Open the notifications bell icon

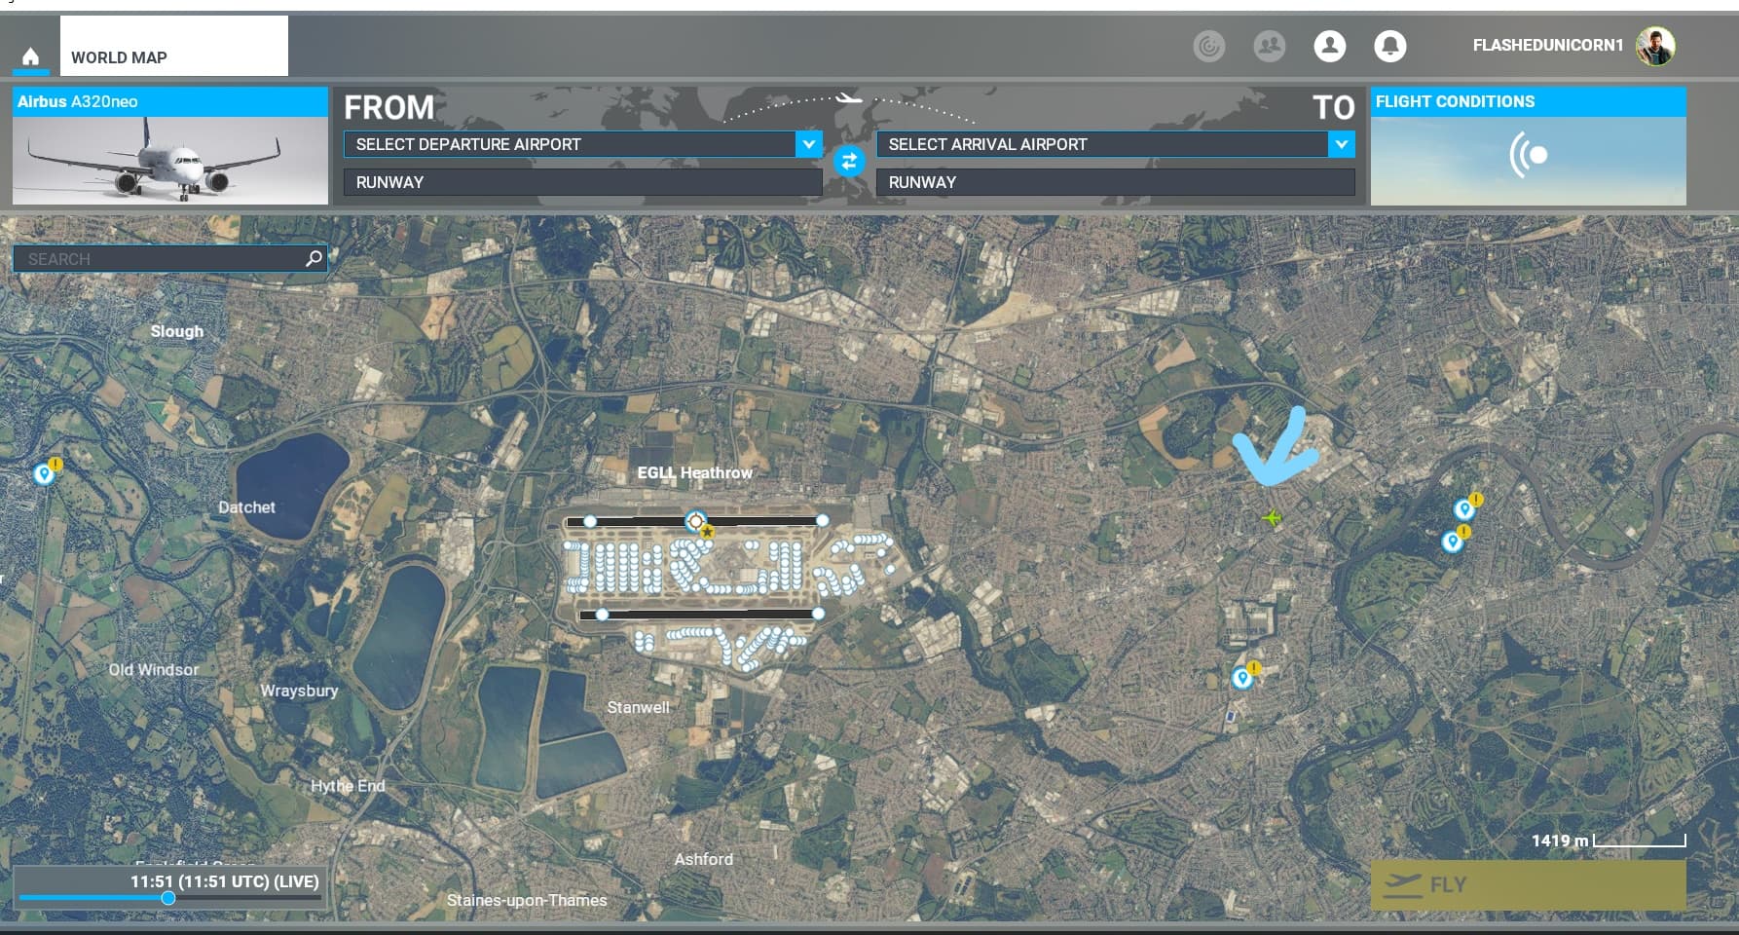tap(1389, 46)
